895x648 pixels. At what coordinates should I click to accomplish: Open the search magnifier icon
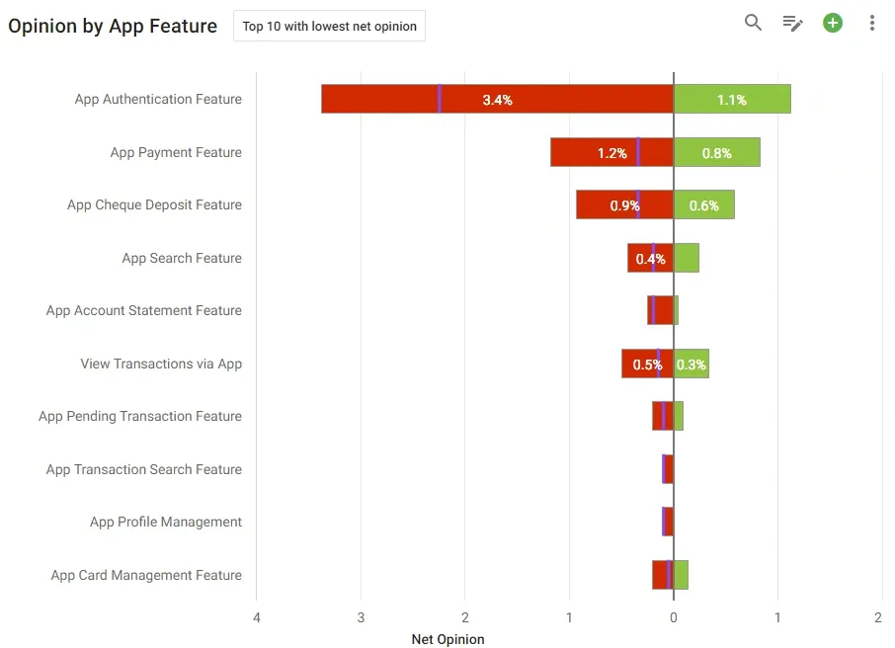tap(753, 23)
